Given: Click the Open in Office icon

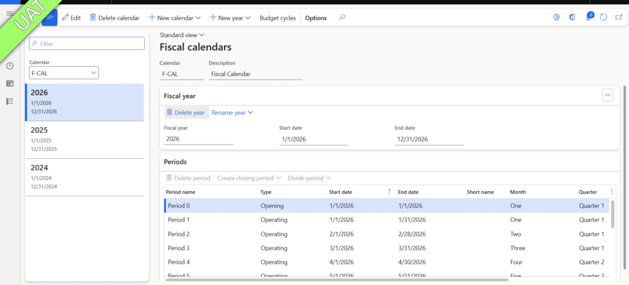Looking at the screenshot, I should tap(572, 18).
